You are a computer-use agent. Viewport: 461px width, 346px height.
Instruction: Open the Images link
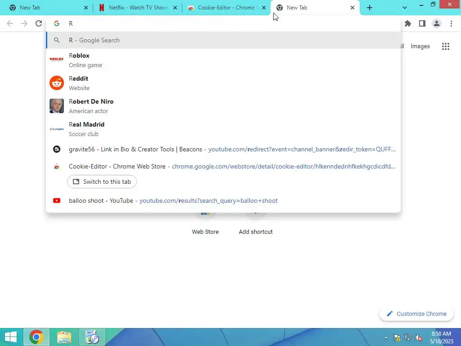[x=420, y=46]
